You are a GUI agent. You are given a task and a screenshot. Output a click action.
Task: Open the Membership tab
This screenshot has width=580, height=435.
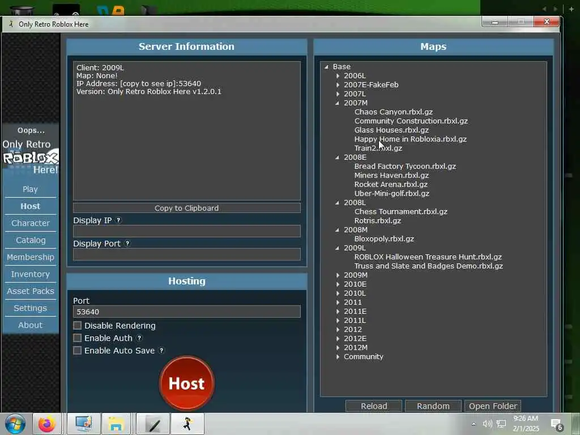31,257
